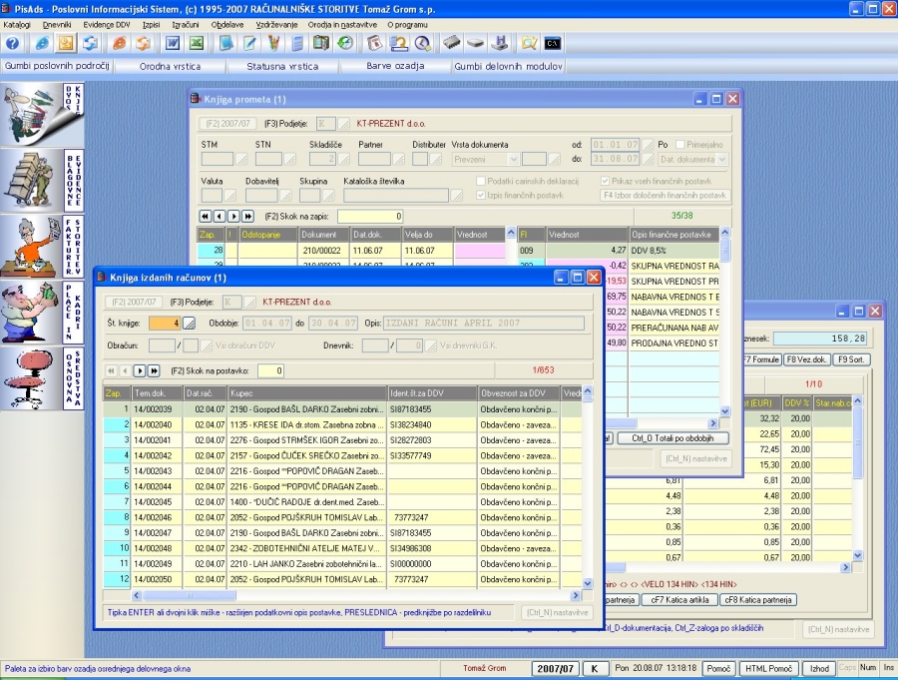This screenshot has width=898, height=680.
Task: Toggle the Primerjalno checkbox
Action: 677,145
